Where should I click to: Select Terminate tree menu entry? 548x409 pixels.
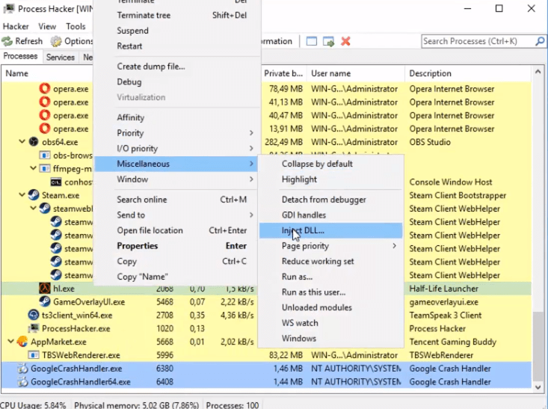[x=177, y=16]
